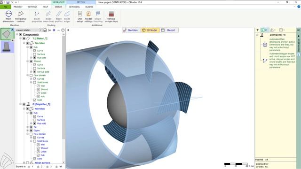301x169 pixels.
Task: Click rename state icon beside save
Action: tap(49, 30)
